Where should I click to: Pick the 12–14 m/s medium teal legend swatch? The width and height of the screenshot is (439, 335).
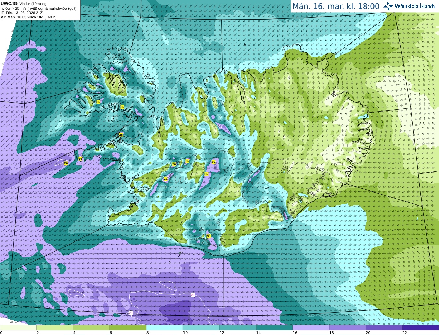tap(238, 327)
